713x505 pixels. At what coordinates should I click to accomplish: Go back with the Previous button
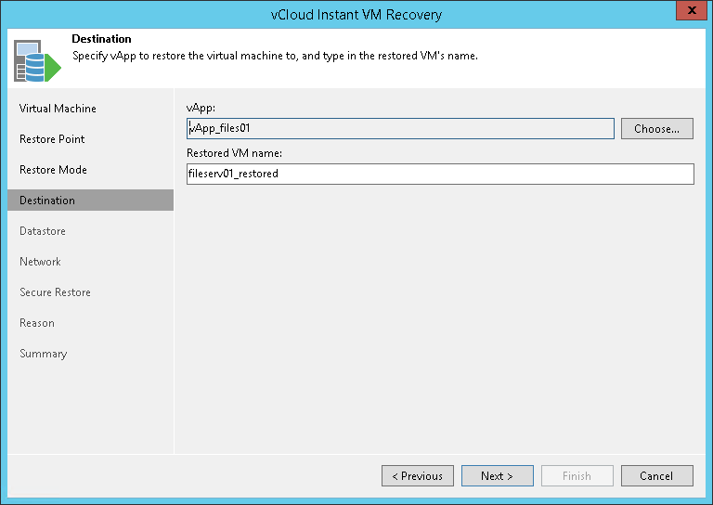(x=417, y=476)
